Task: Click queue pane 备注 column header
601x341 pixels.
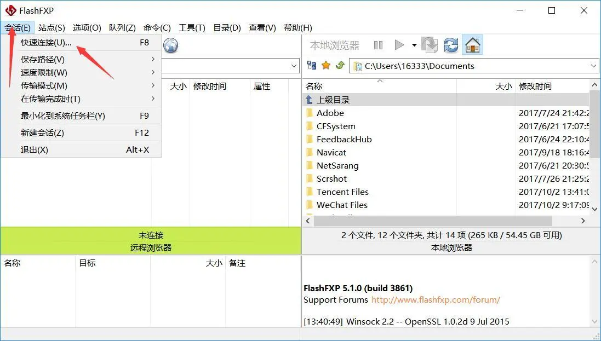Action: click(x=263, y=263)
